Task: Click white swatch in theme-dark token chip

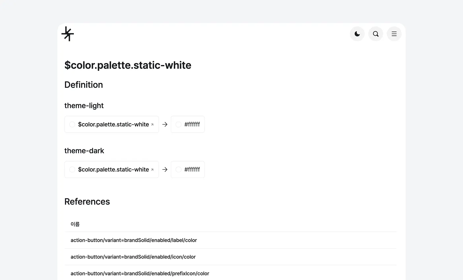Action: [x=72, y=169]
